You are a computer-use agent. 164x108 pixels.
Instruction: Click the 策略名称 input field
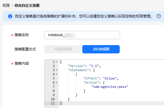pyautogui.click(x=82, y=35)
